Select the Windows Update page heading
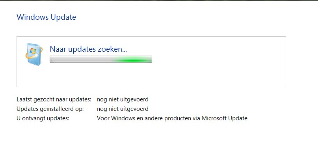 [x=46, y=17]
